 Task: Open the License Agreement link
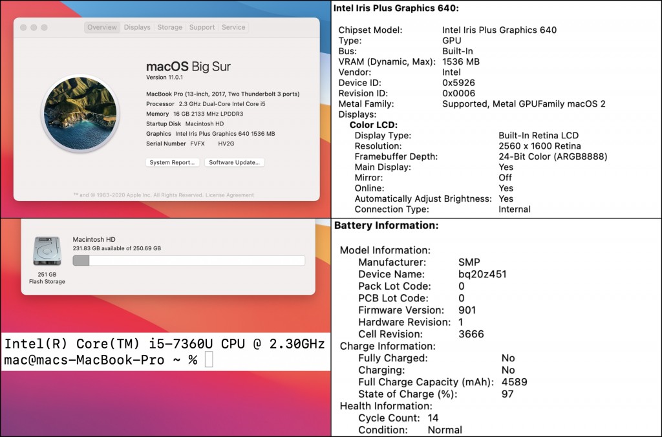(230, 195)
